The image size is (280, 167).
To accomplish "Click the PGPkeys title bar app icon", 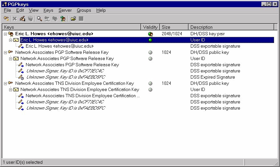I will [x=4, y=4].
